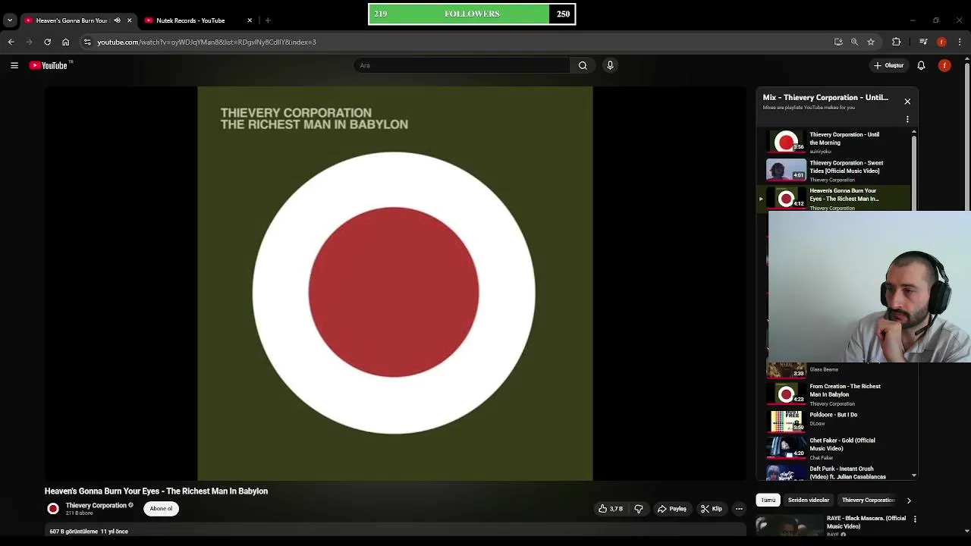This screenshot has width=971, height=546.
Task: Select the Thievery Corporation filter chip
Action: [x=868, y=500]
